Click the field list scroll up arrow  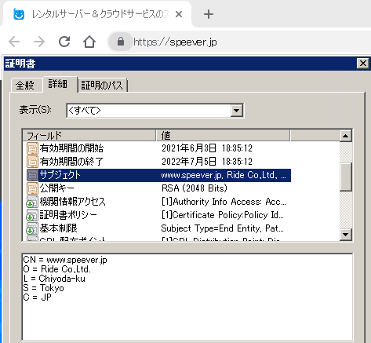click(x=346, y=136)
